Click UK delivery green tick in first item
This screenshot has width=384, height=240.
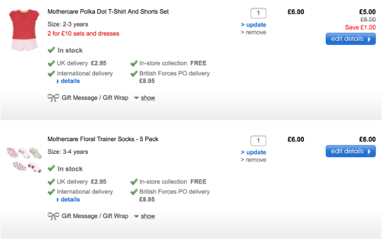[52, 63]
